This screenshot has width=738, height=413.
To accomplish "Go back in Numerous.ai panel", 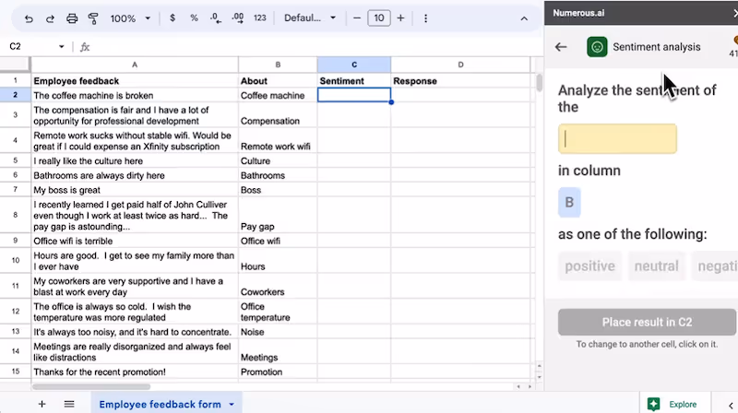I will click(561, 47).
